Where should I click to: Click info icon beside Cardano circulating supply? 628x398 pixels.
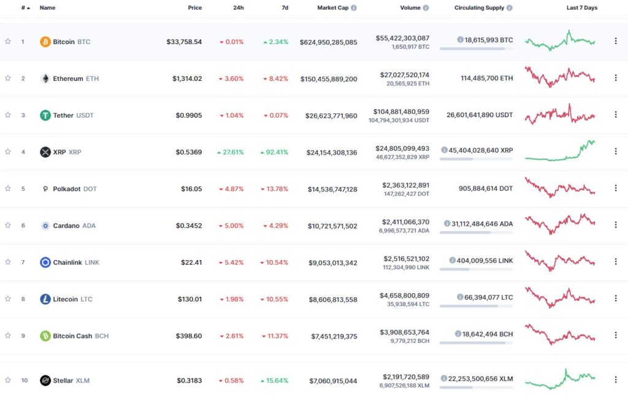tap(447, 223)
